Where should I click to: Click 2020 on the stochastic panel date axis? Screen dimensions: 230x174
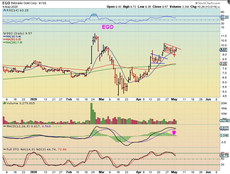(33, 172)
